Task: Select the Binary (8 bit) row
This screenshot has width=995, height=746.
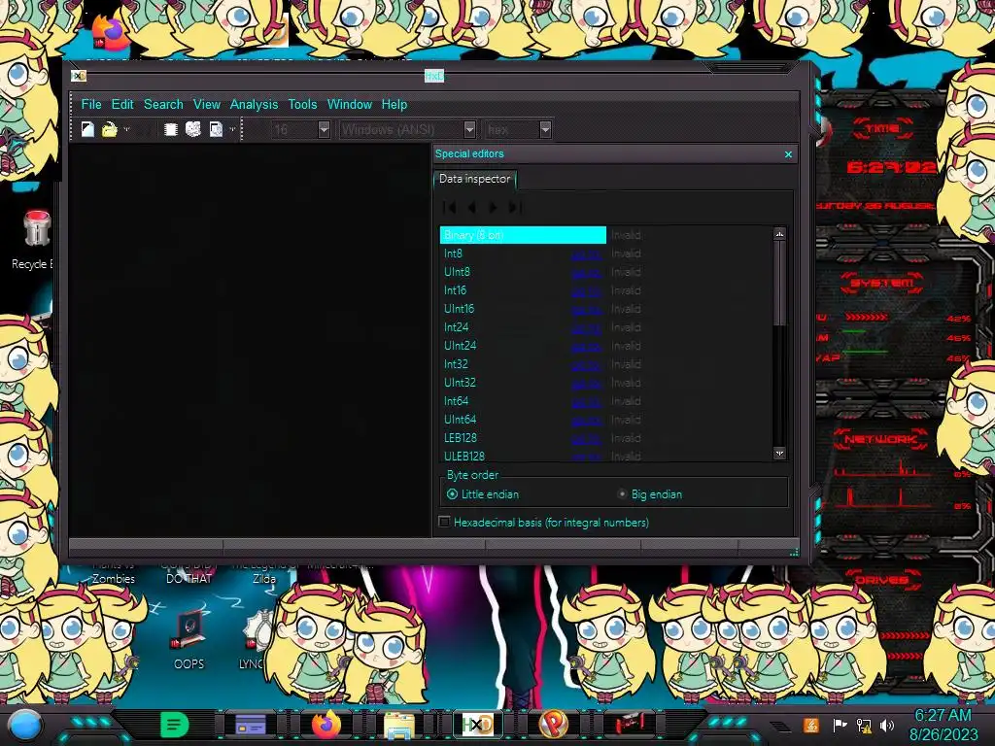Action: coord(523,235)
